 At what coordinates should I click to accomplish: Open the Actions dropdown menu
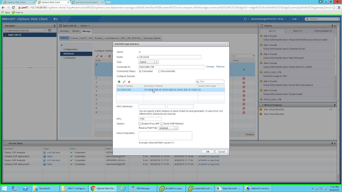(85, 26)
